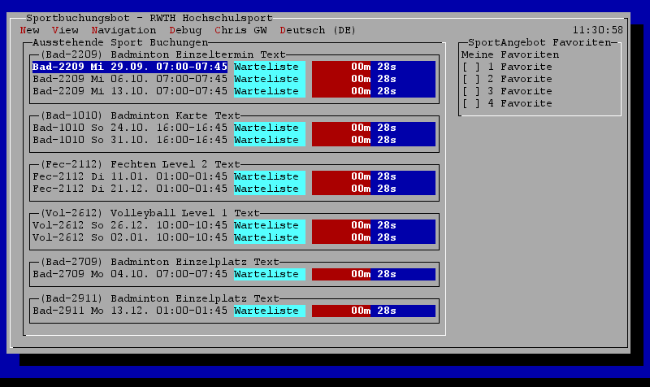Click countdown progress bar for Fec-2112 11.01.
Image resolution: width=650 pixels, height=387 pixels.
tap(374, 176)
